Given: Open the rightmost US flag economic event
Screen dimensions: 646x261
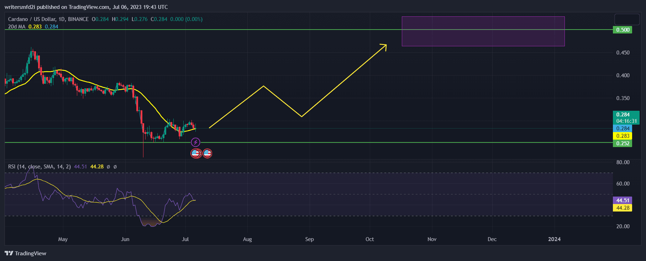Looking at the screenshot, I should pyautogui.click(x=207, y=153).
